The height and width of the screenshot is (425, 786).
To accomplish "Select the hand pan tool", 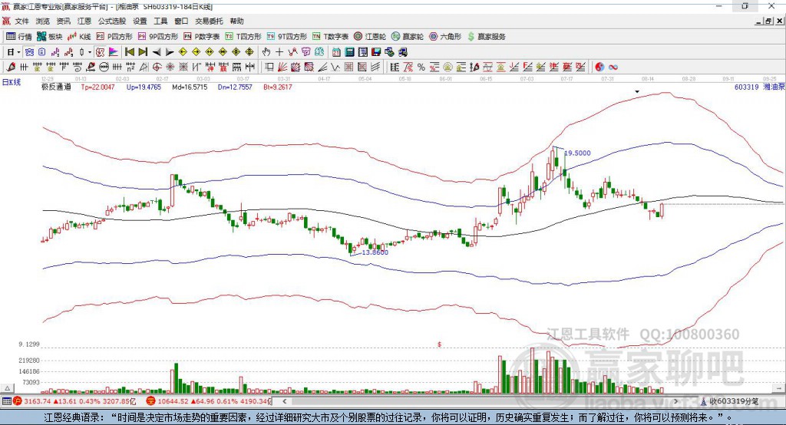I will tap(266, 52).
